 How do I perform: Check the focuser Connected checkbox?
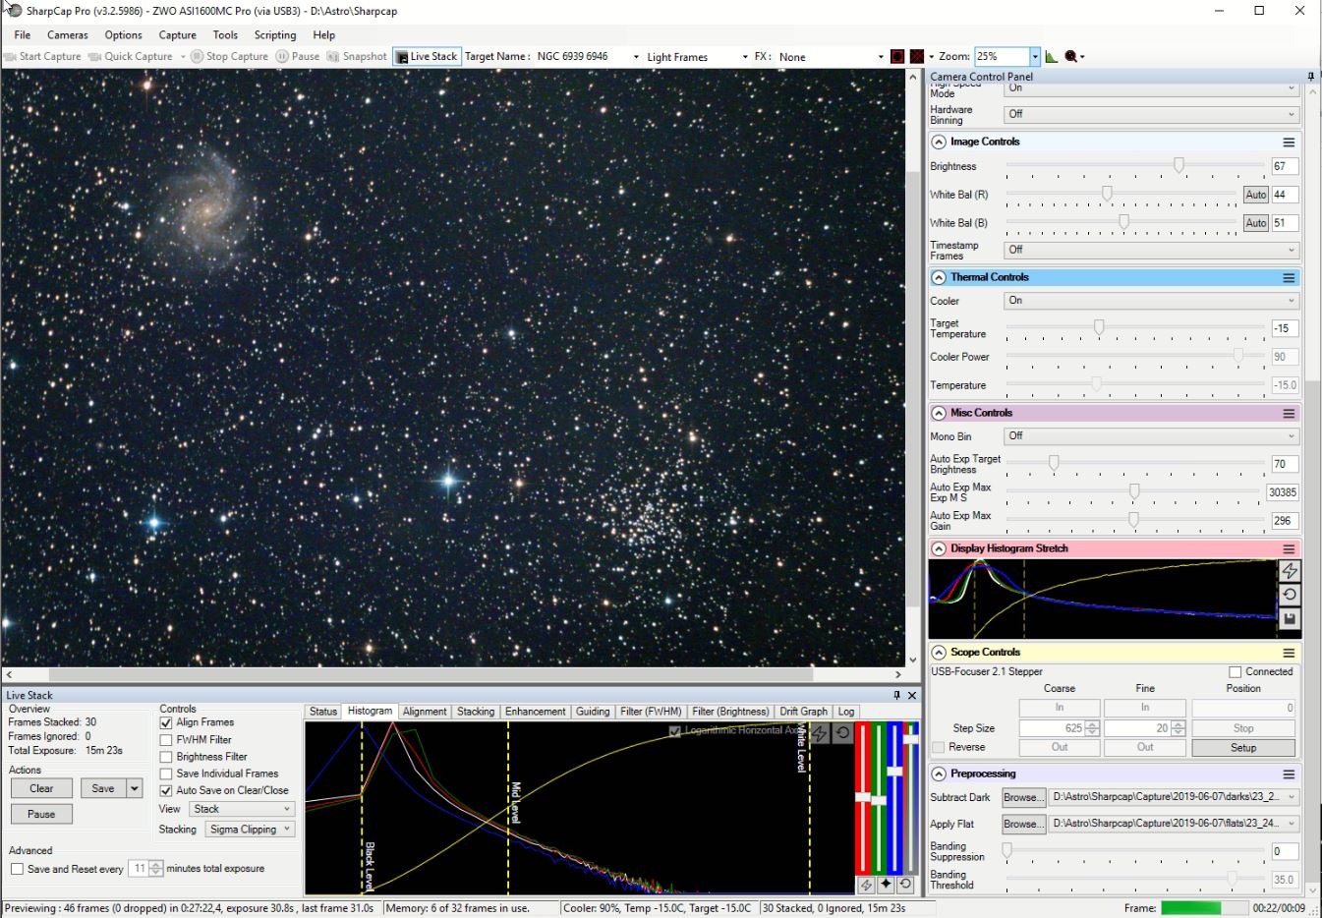(x=1235, y=672)
